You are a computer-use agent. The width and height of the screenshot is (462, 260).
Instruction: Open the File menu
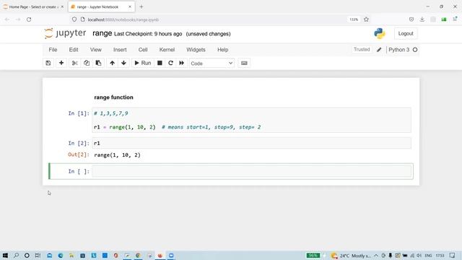click(53, 50)
